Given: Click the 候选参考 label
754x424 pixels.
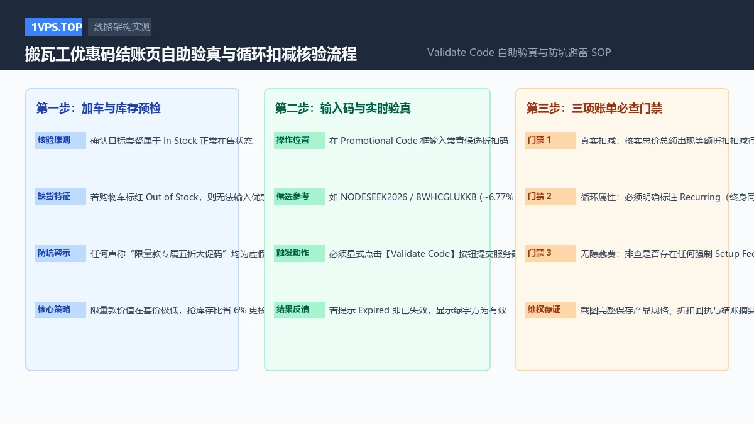Looking at the screenshot, I should pyautogui.click(x=299, y=197).
